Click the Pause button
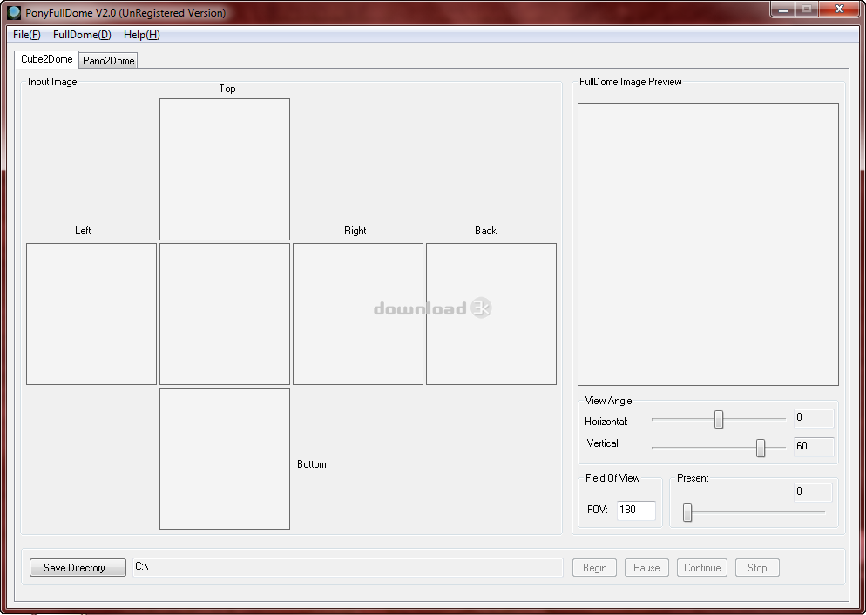Image resolution: width=866 pixels, height=615 pixels. click(x=646, y=567)
